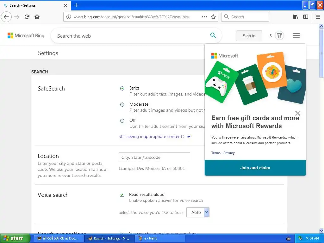Screen dimensions: 324x243
Task: Show site information icon in address bar
Action: 68,17
